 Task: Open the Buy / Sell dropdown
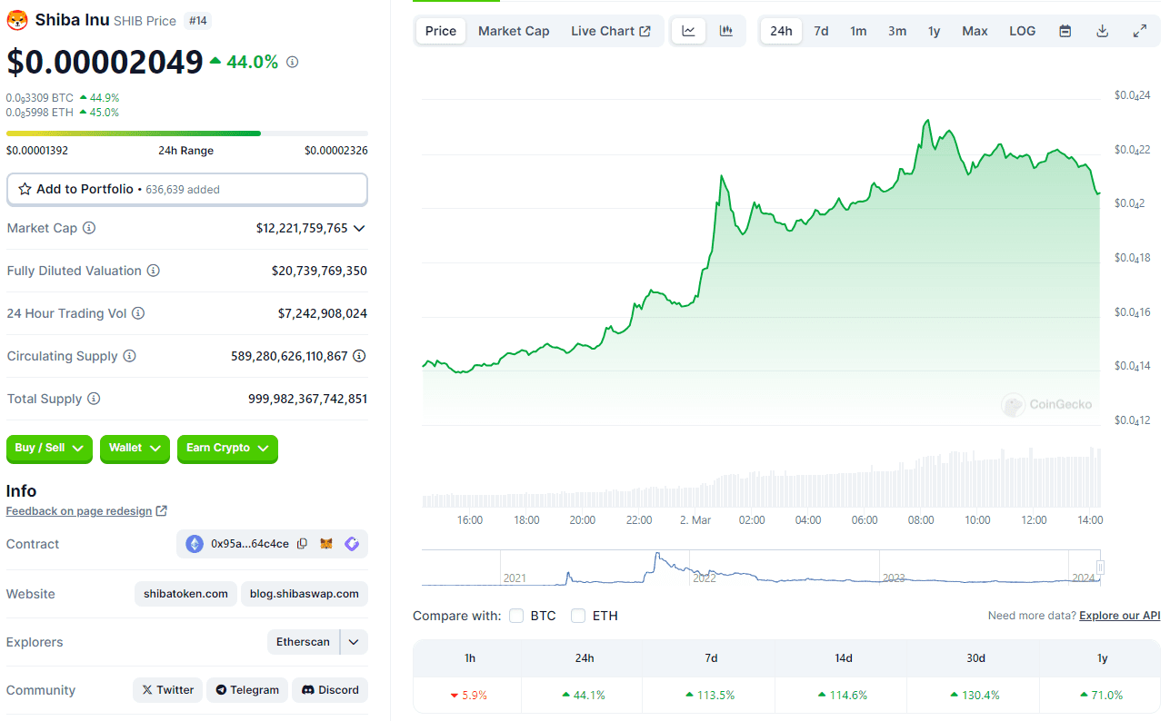pyautogui.click(x=49, y=449)
